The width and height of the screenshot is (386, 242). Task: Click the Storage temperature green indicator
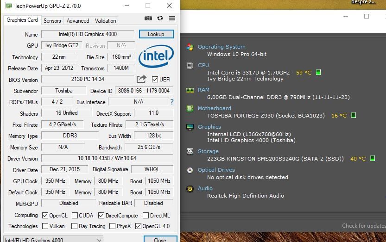click(x=373, y=158)
